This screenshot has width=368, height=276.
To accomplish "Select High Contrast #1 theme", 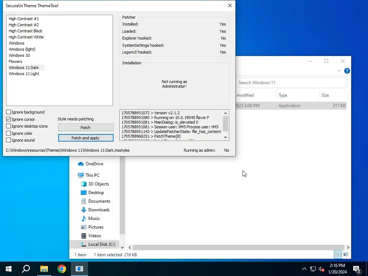I will [x=24, y=19].
